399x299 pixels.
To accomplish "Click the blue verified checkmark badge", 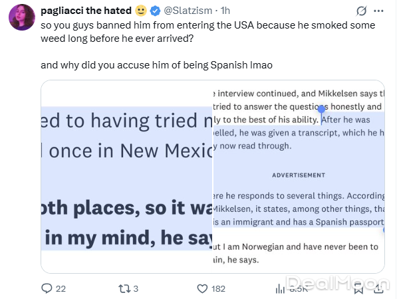I will click(x=156, y=11).
